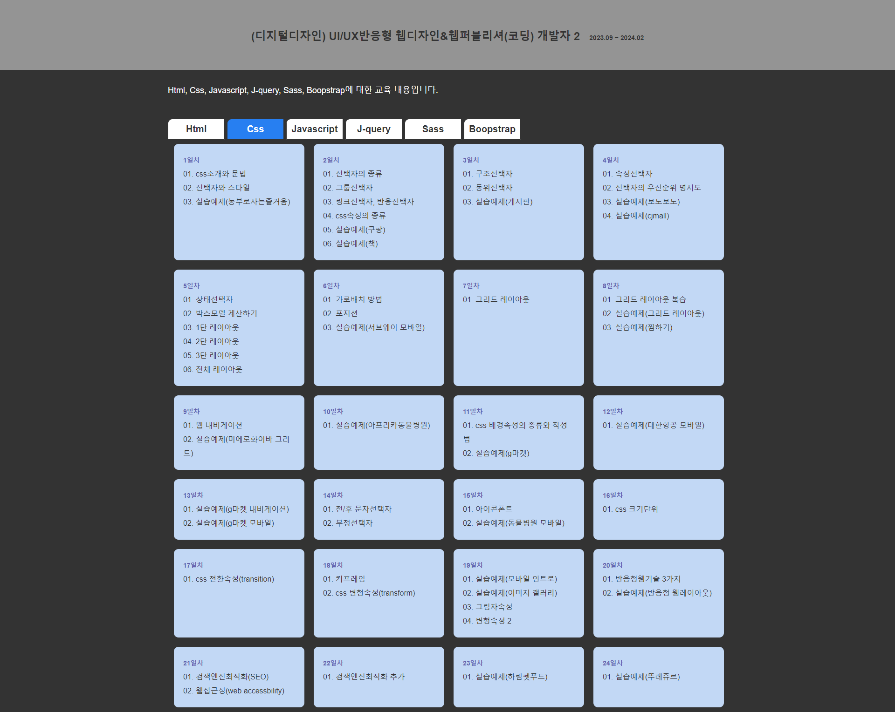Open '01. 반응형웹기술 3가지' in 20일차
The height and width of the screenshot is (712, 895).
pos(641,579)
